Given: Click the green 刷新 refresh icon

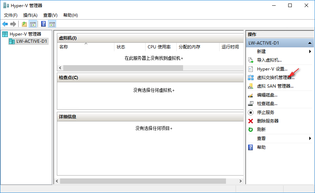Looking at the screenshot, I should click(251, 130).
